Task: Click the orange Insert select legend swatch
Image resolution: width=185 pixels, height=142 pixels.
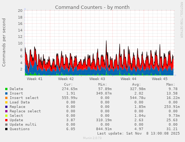Action: (6, 98)
